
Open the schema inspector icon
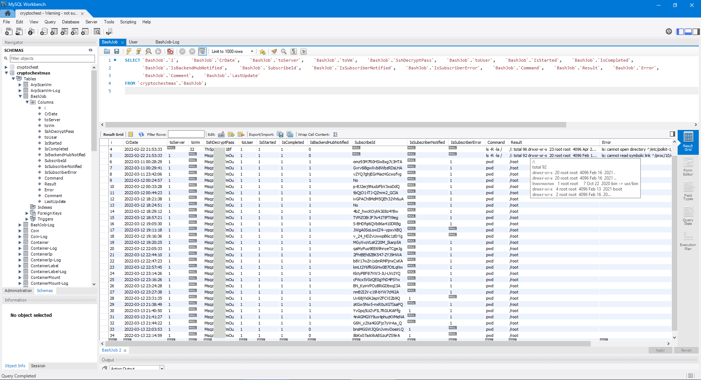31,32
